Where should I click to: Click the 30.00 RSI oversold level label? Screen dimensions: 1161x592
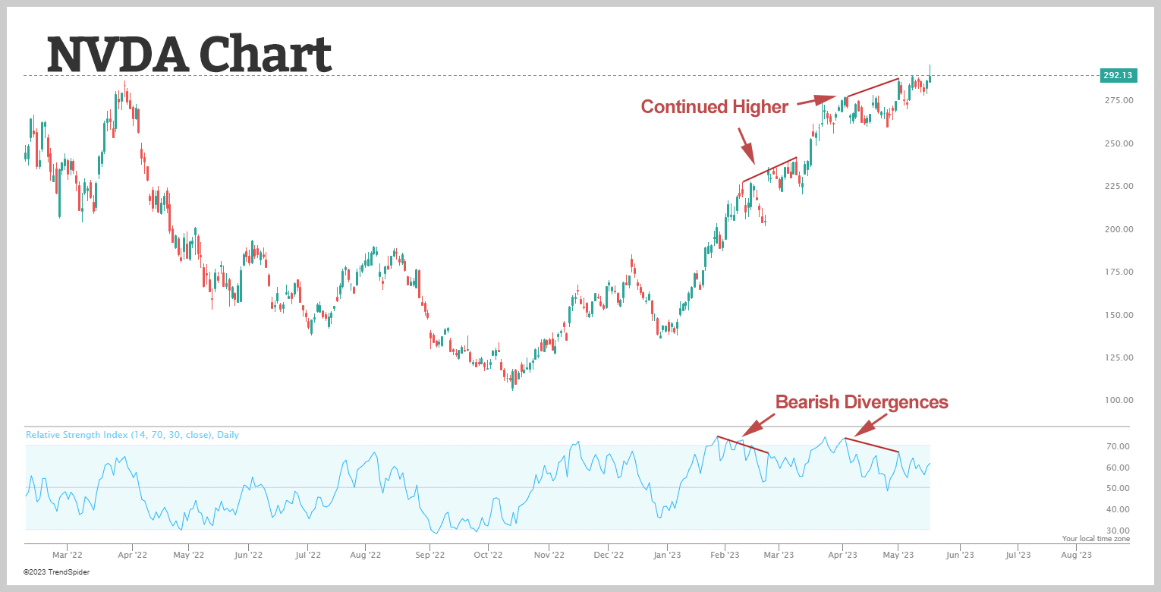[1120, 531]
